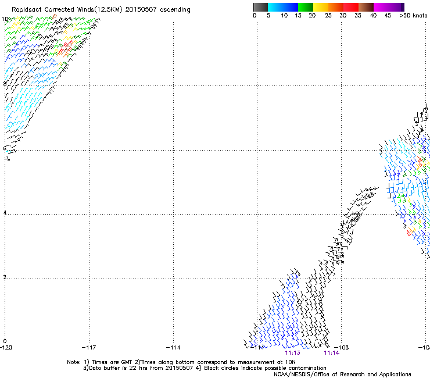Click the 'Note: 1) Times are GMT' footnote line
The height and width of the screenshot is (378, 430).
coord(181,362)
